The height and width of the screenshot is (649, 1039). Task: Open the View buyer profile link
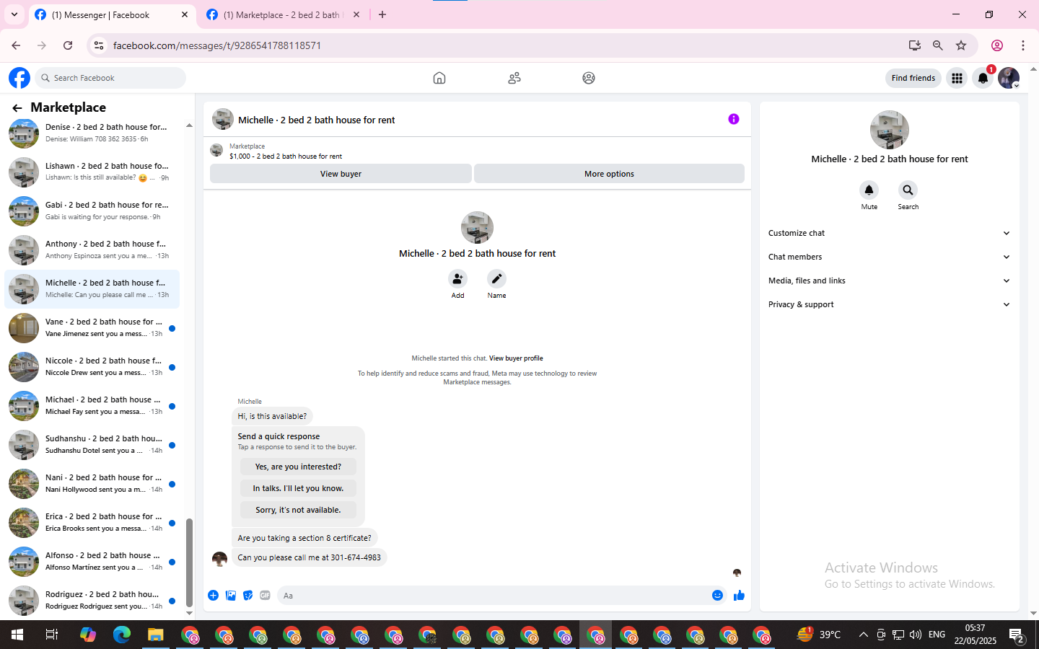coord(516,358)
